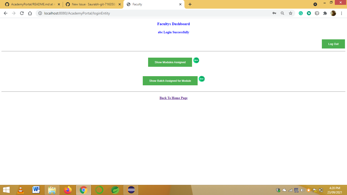Viewport: 347px width, 195px height.
Task: Open saved passwords key icon
Action: pos(274,13)
